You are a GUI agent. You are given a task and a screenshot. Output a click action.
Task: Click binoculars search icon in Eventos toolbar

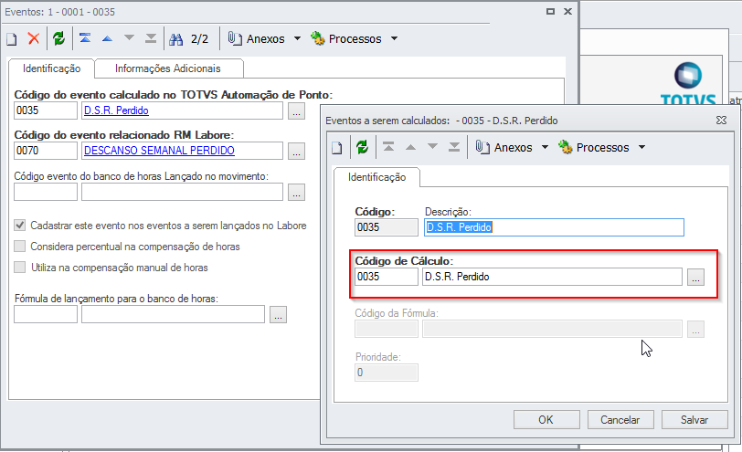pyautogui.click(x=176, y=38)
